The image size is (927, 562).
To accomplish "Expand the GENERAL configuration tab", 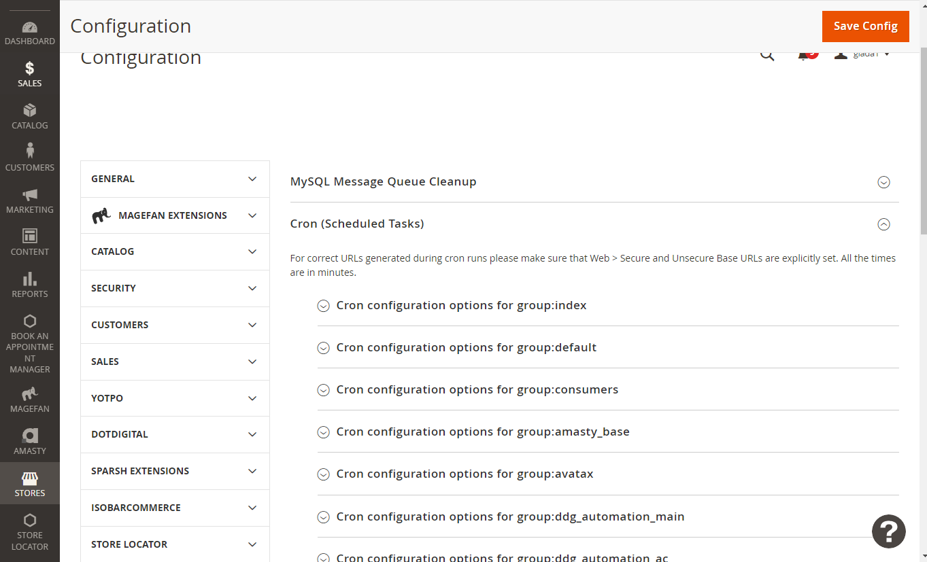I will [175, 179].
